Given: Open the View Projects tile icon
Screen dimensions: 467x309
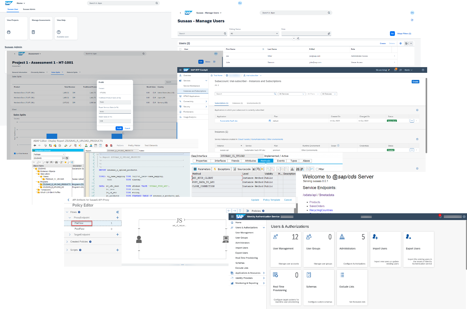Looking at the screenshot, I should pyautogui.click(x=9, y=32).
